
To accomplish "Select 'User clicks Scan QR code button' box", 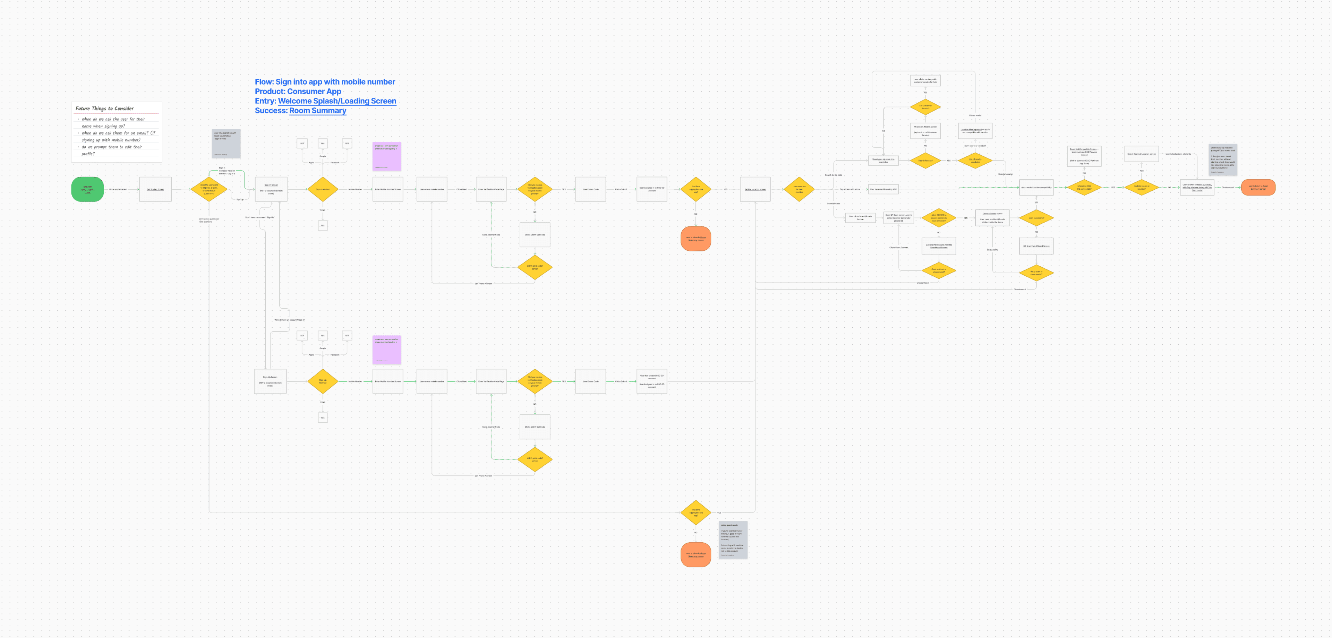I will pos(860,218).
